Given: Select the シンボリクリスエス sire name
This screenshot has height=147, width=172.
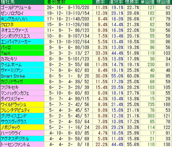Looking at the screenshot, I should pyautogui.click(x=15, y=36).
